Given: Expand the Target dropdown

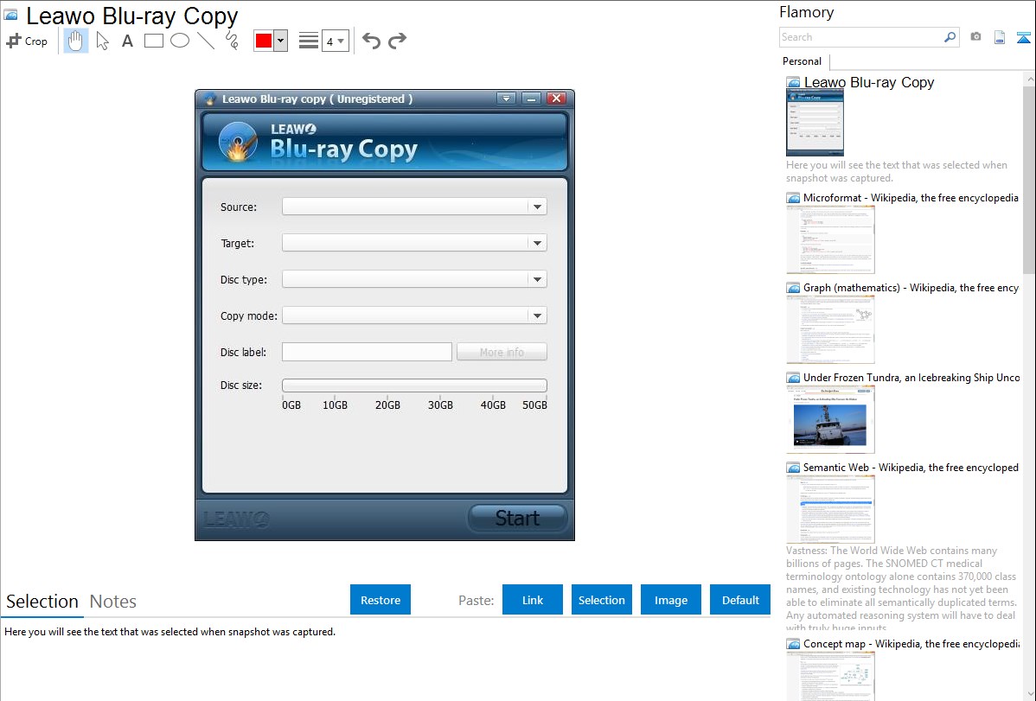Looking at the screenshot, I should pos(537,243).
